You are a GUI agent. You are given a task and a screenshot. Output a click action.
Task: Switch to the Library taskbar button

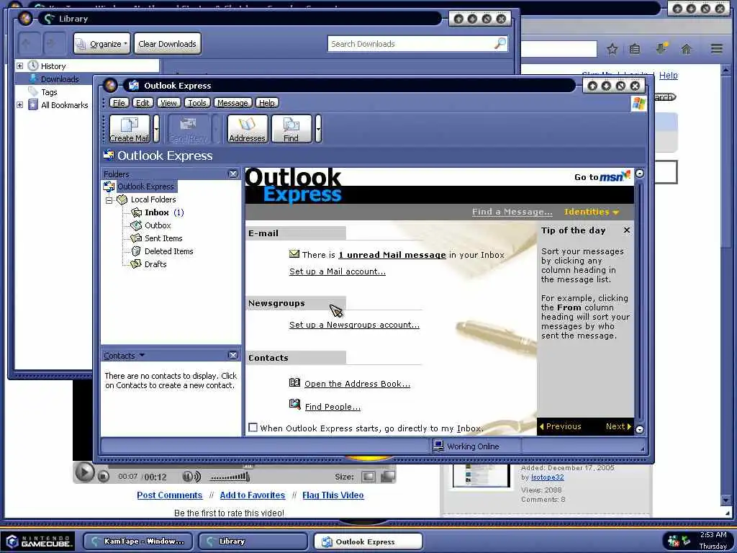click(x=253, y=541)
